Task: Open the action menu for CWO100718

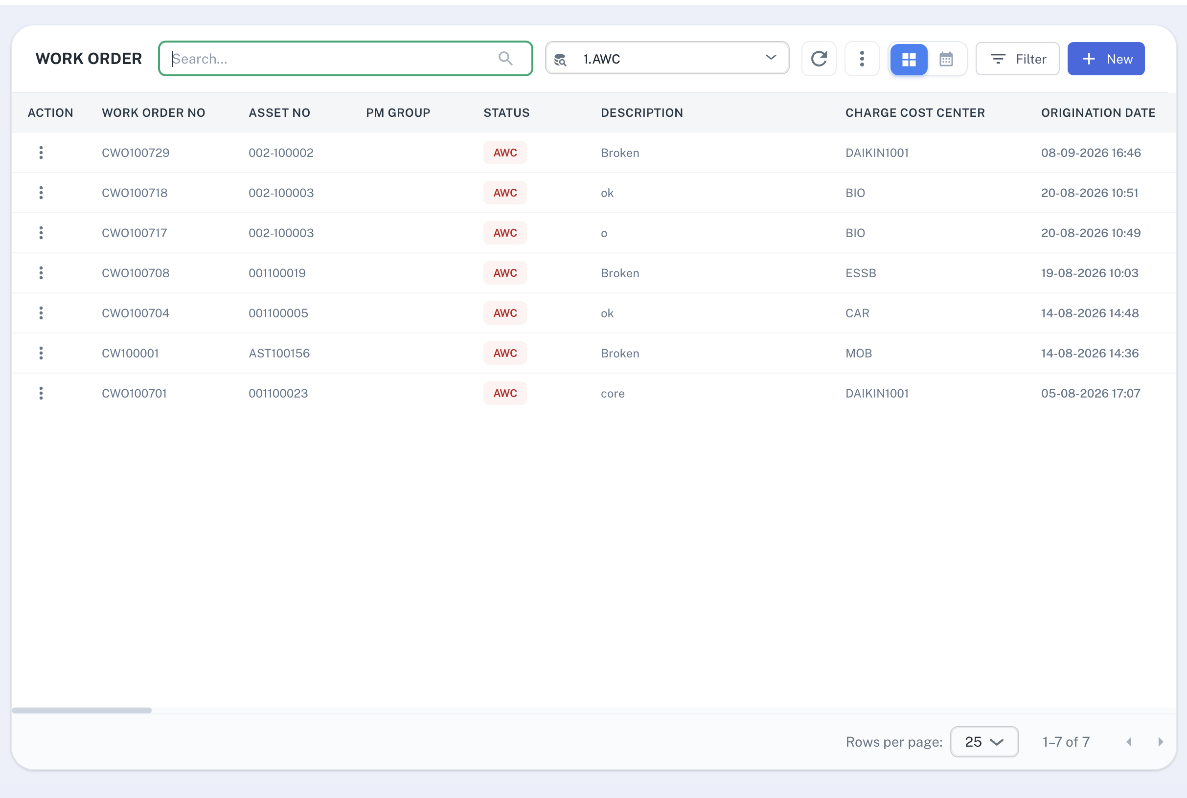Action: click(41, 193)
